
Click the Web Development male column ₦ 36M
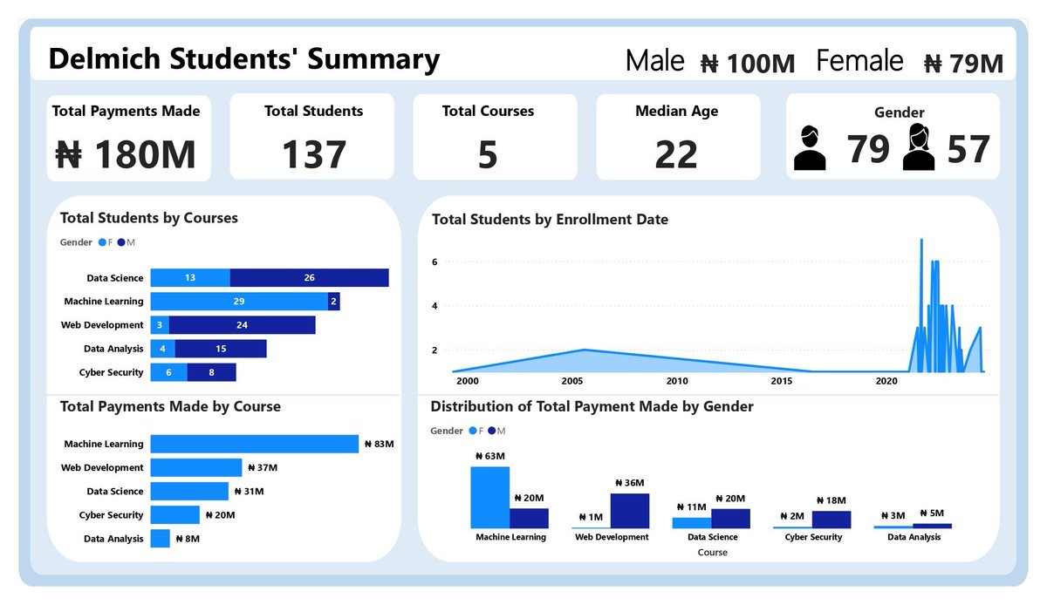point(629,511)
